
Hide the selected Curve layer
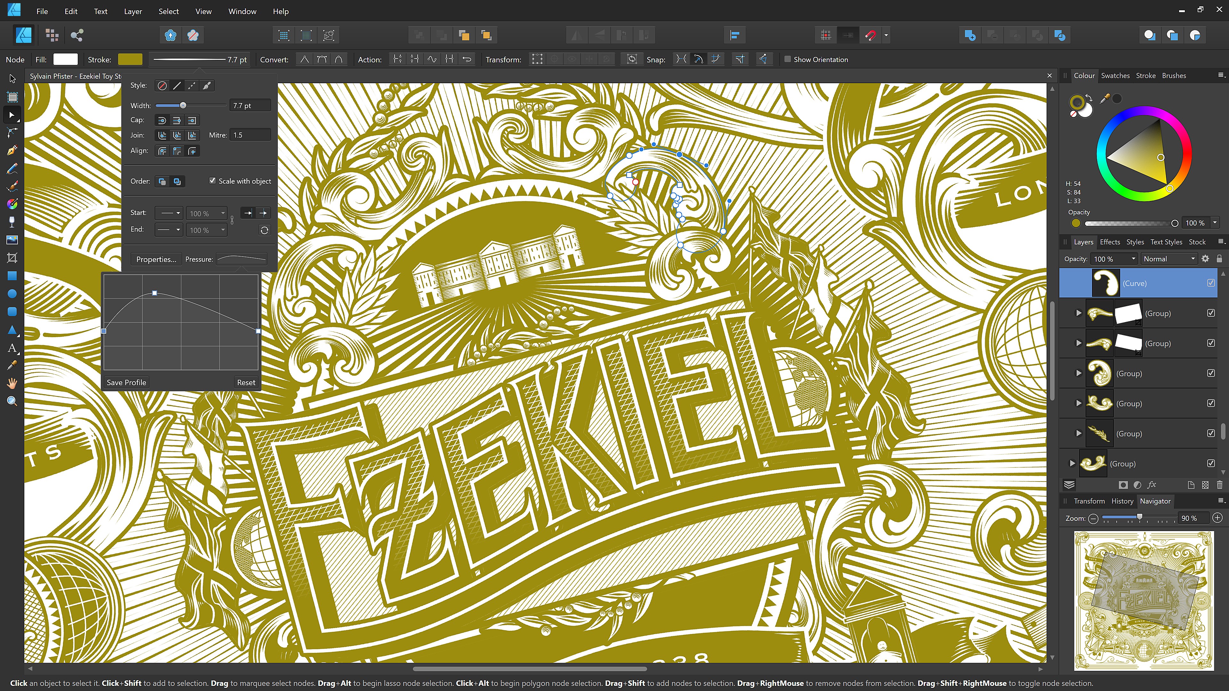click(x=1211, y=283)
